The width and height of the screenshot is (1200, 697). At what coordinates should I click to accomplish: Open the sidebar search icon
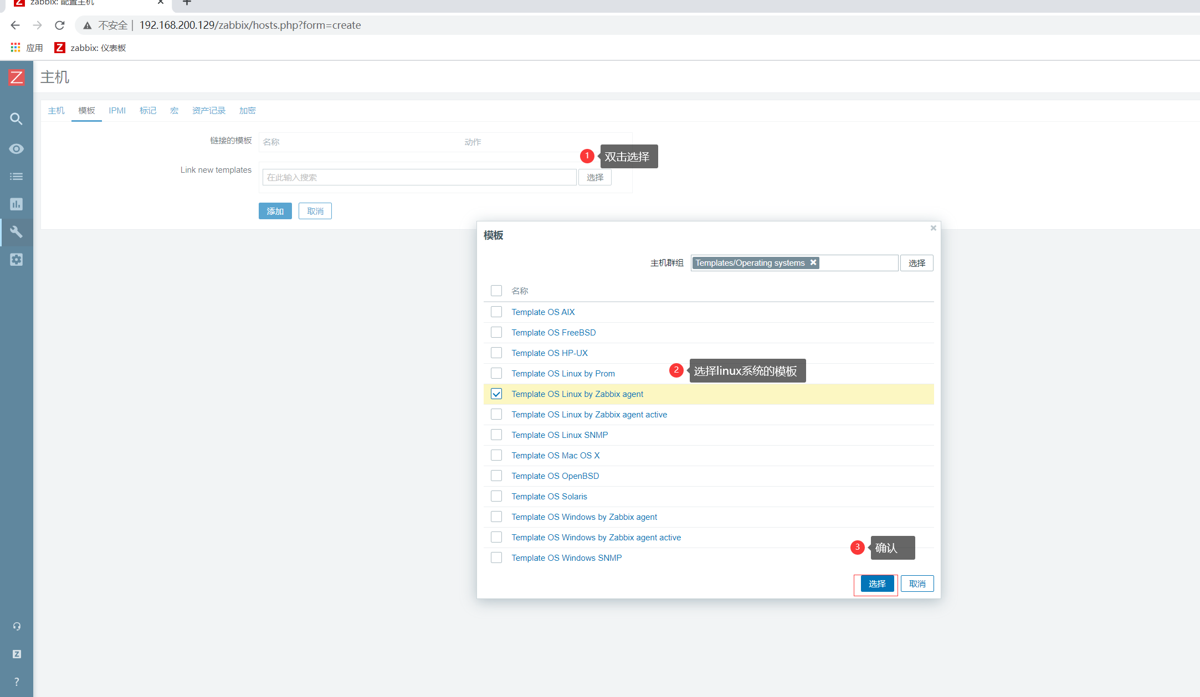tap(16, 119)
